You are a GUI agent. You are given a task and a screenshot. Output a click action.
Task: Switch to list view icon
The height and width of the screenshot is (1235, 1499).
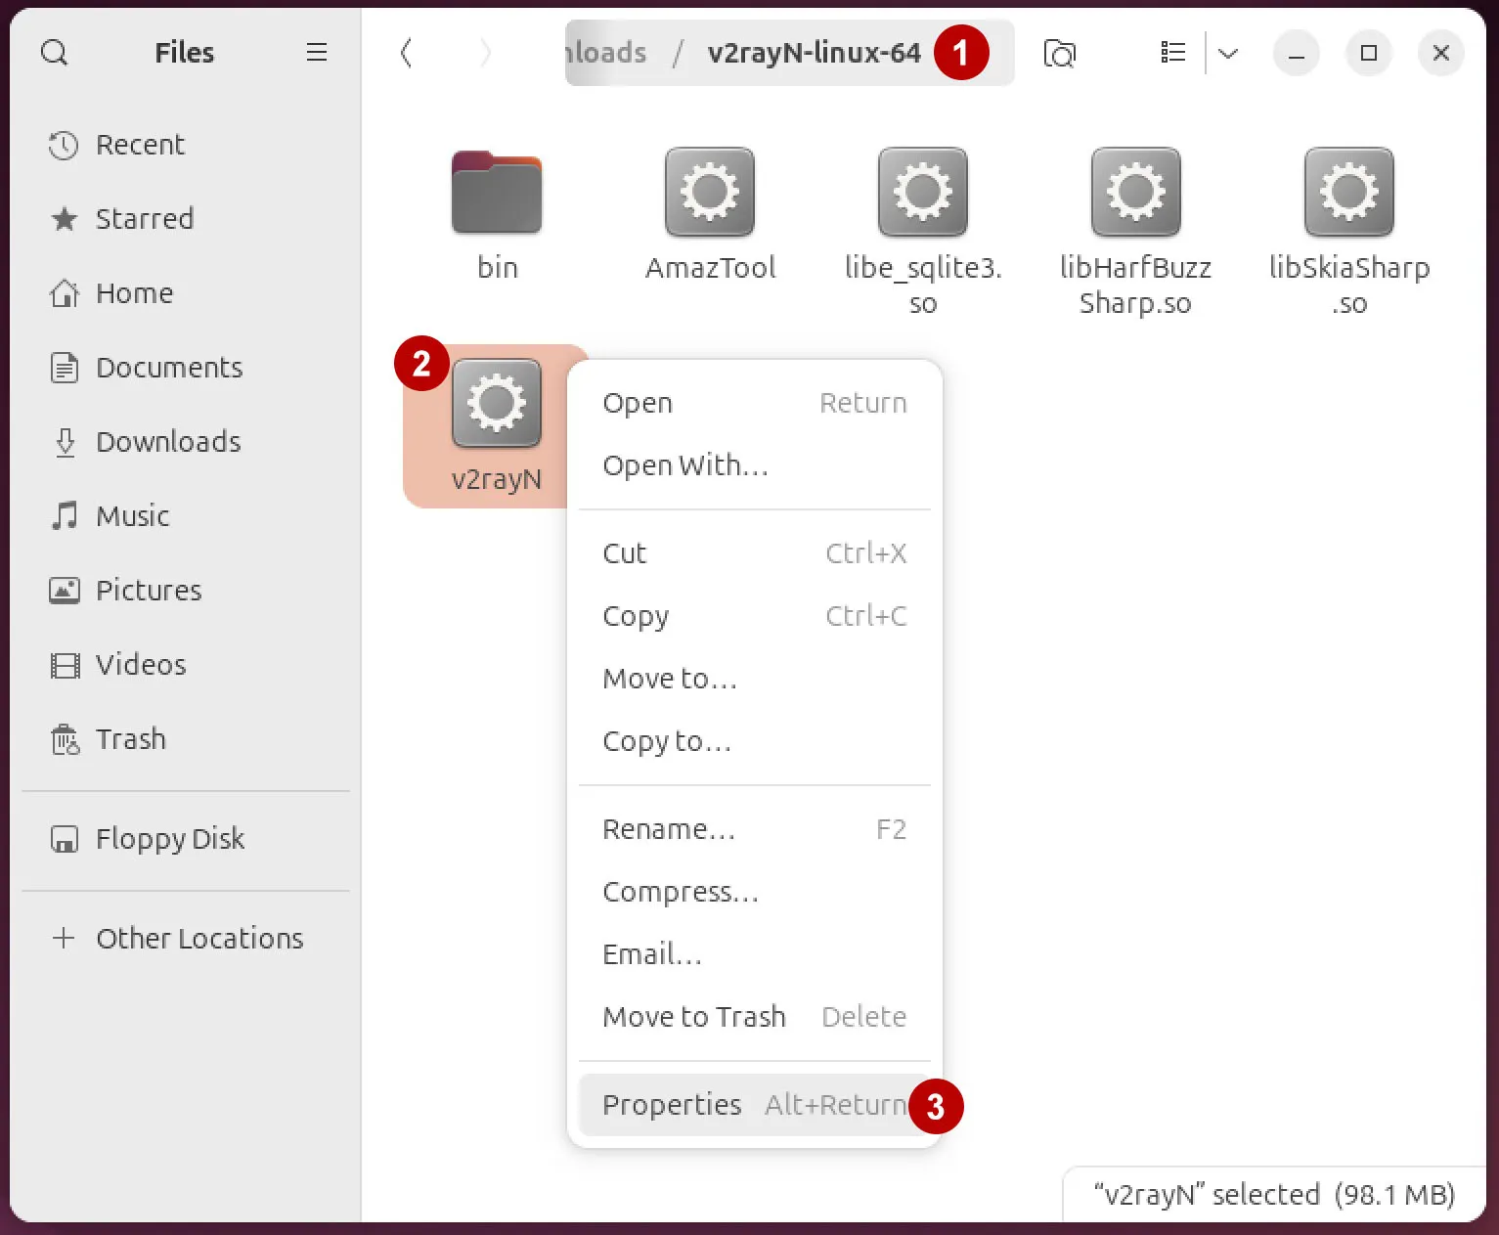click(x=1172, y=53)
